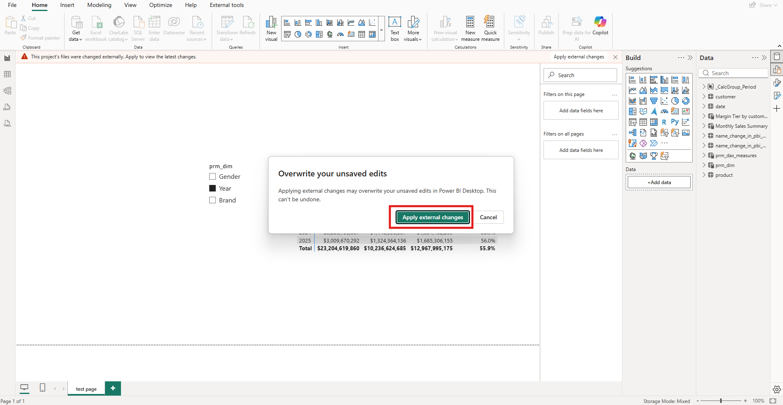
Task: Search in the Filters pane field
Action: coord(580,75)
